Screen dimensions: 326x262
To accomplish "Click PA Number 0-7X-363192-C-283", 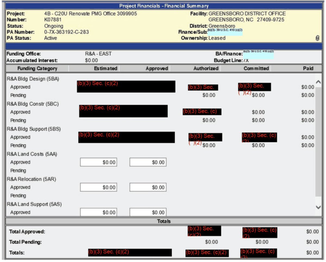I will click(x=66, y=32).
